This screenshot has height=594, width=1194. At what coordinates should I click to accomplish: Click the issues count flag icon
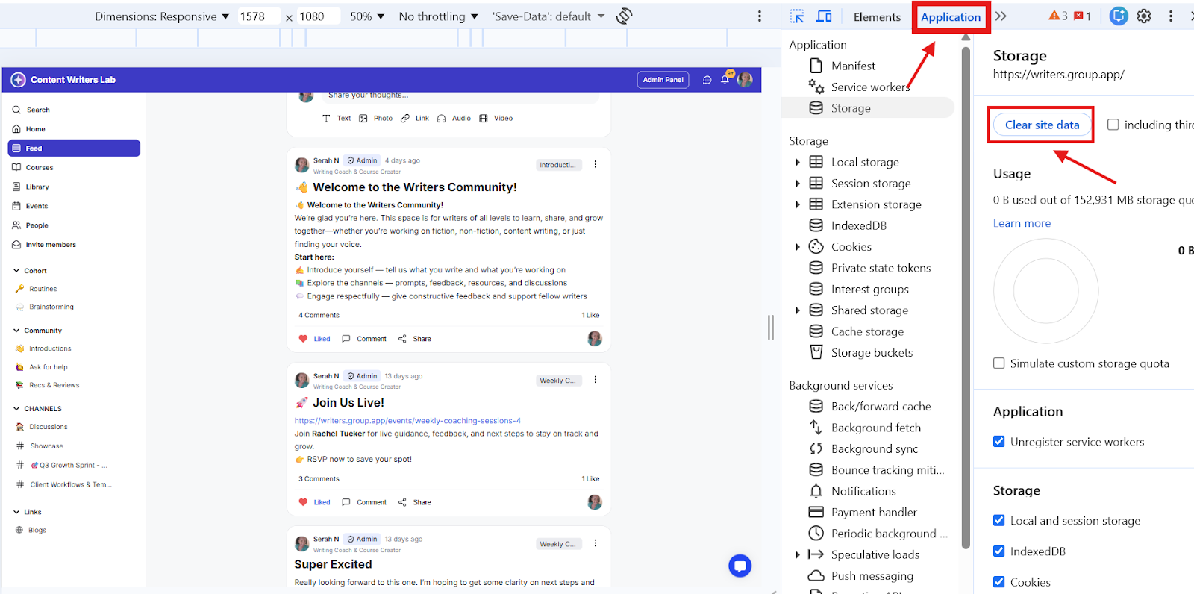(x=1082, y=16)
